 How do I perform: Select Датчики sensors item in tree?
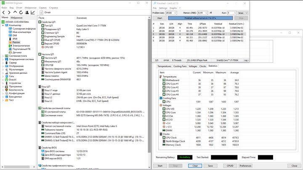click(17, 52)
